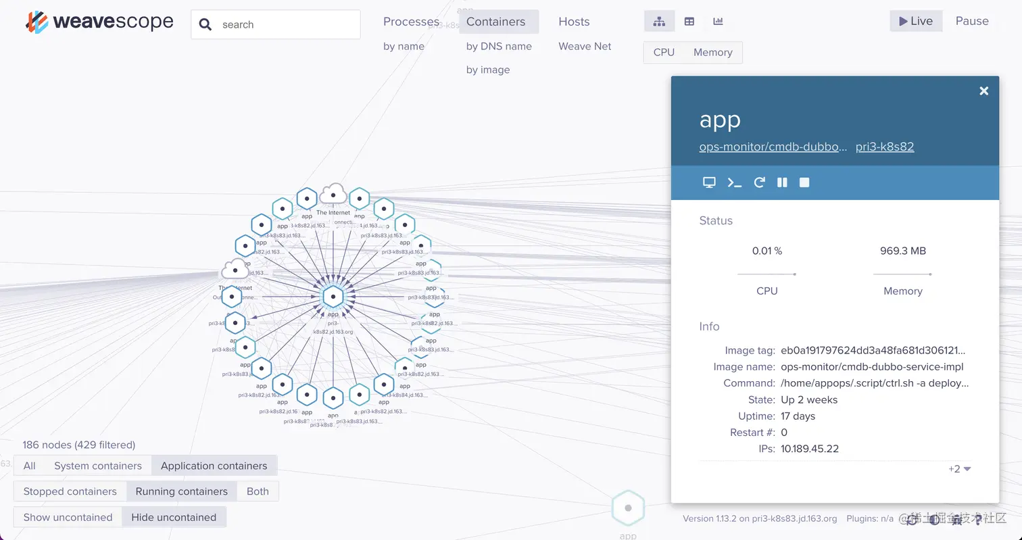Image resolution: width=1022 pixels, height=540 pixels.
Task: Select Containers by DNS name
Action: (499, 46)
